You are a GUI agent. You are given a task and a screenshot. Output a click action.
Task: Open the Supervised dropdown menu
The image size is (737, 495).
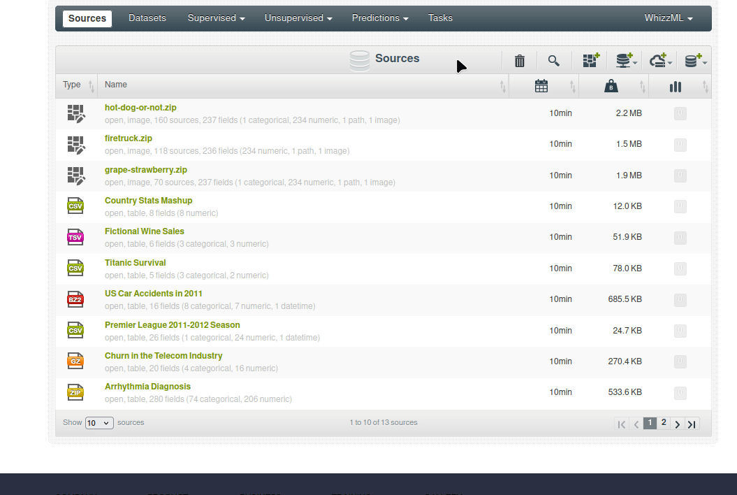click(x=216, y=18)
